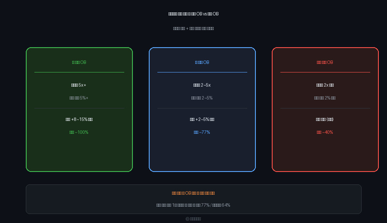Click the grey "2%" line in the red card
The image size is (387, 223).
tap(325, 98)
